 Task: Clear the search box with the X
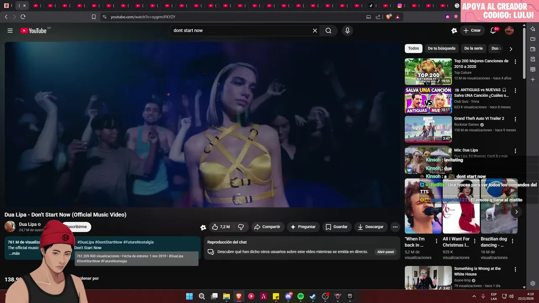pyautogui.click(x=315, y=30)
